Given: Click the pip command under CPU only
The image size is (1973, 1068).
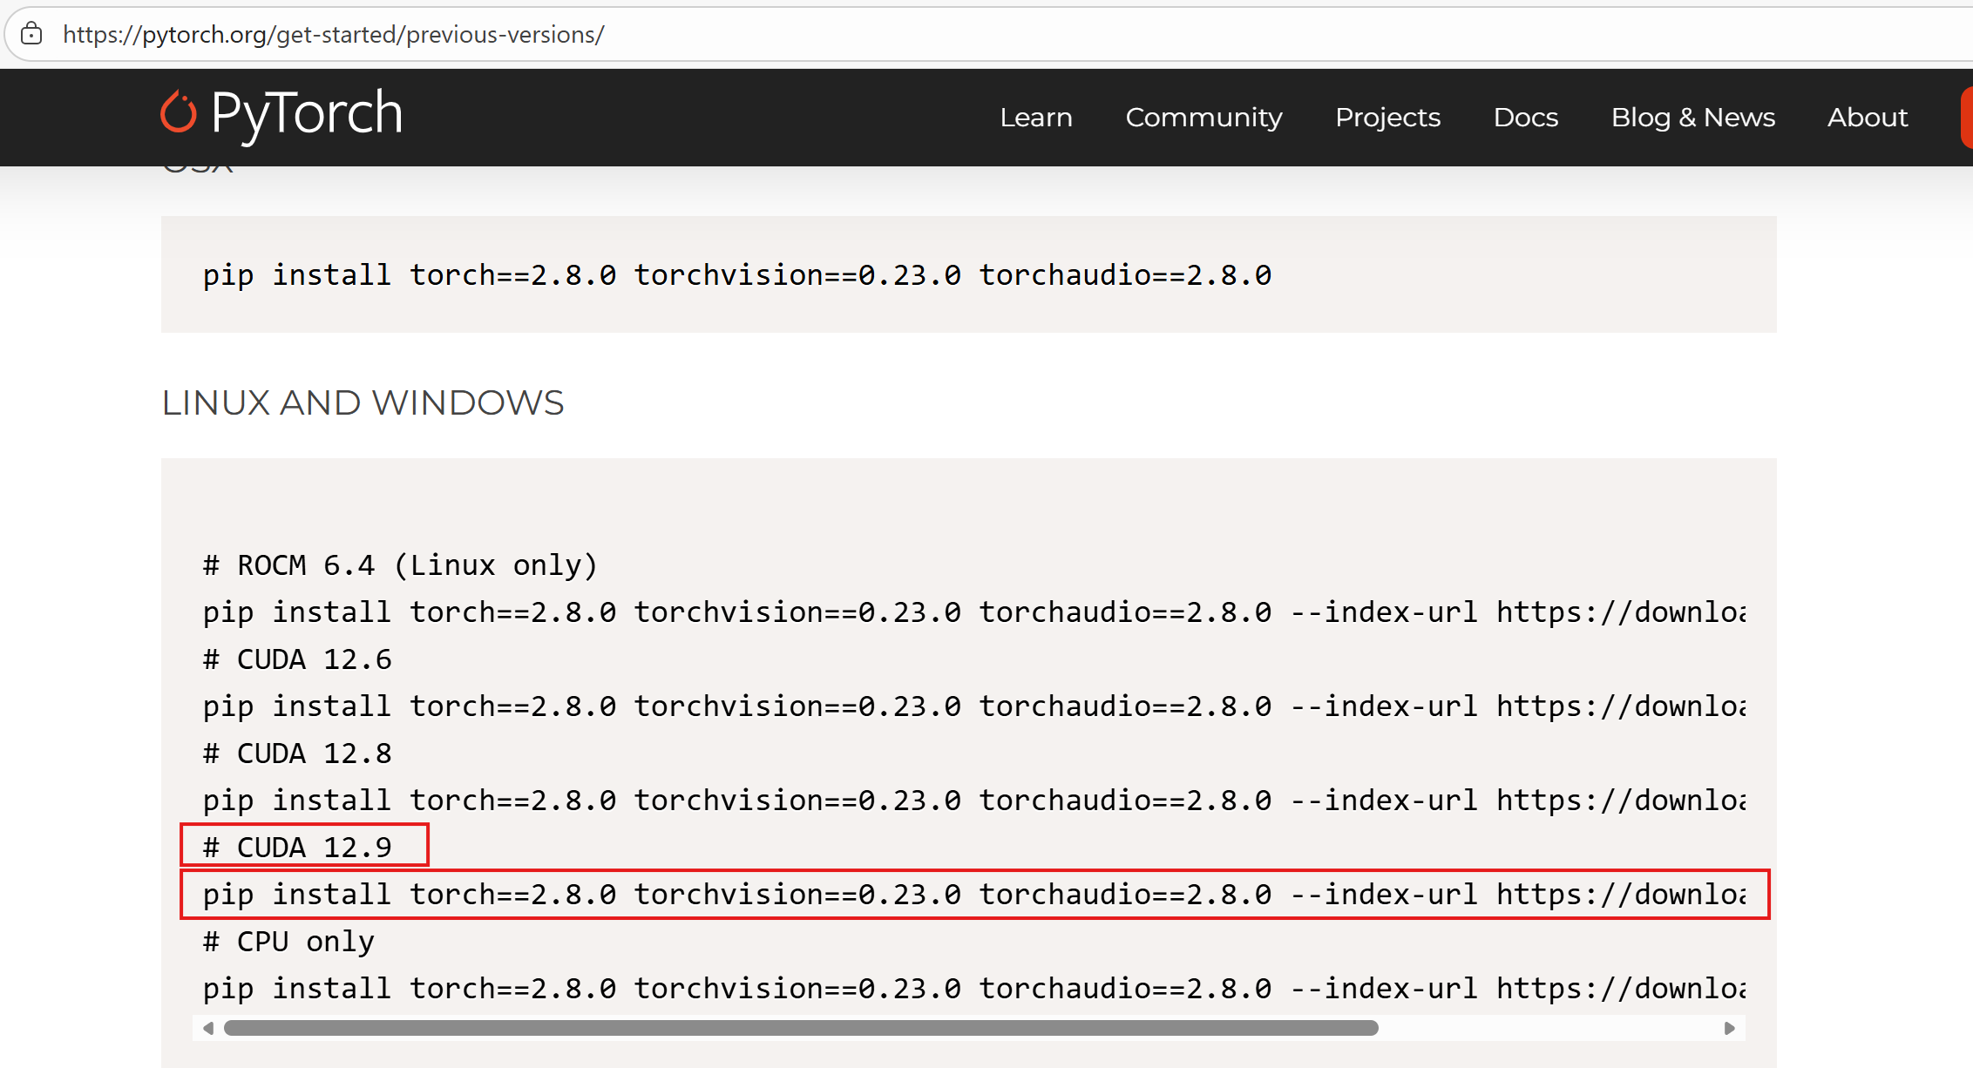Looking at the screenshot, I should point(974,989).
